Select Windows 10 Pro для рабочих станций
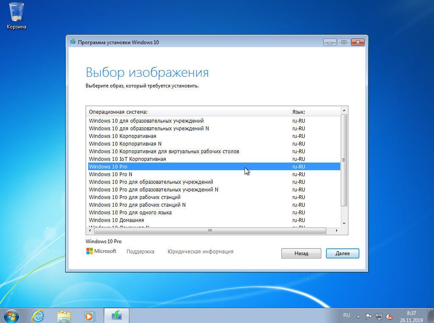This screenshot has height=323, width=434. point(214,197)
